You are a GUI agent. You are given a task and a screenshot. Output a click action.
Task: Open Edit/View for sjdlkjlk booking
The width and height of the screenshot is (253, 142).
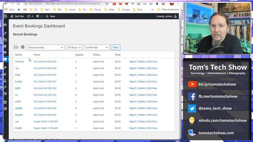point(152,108)
